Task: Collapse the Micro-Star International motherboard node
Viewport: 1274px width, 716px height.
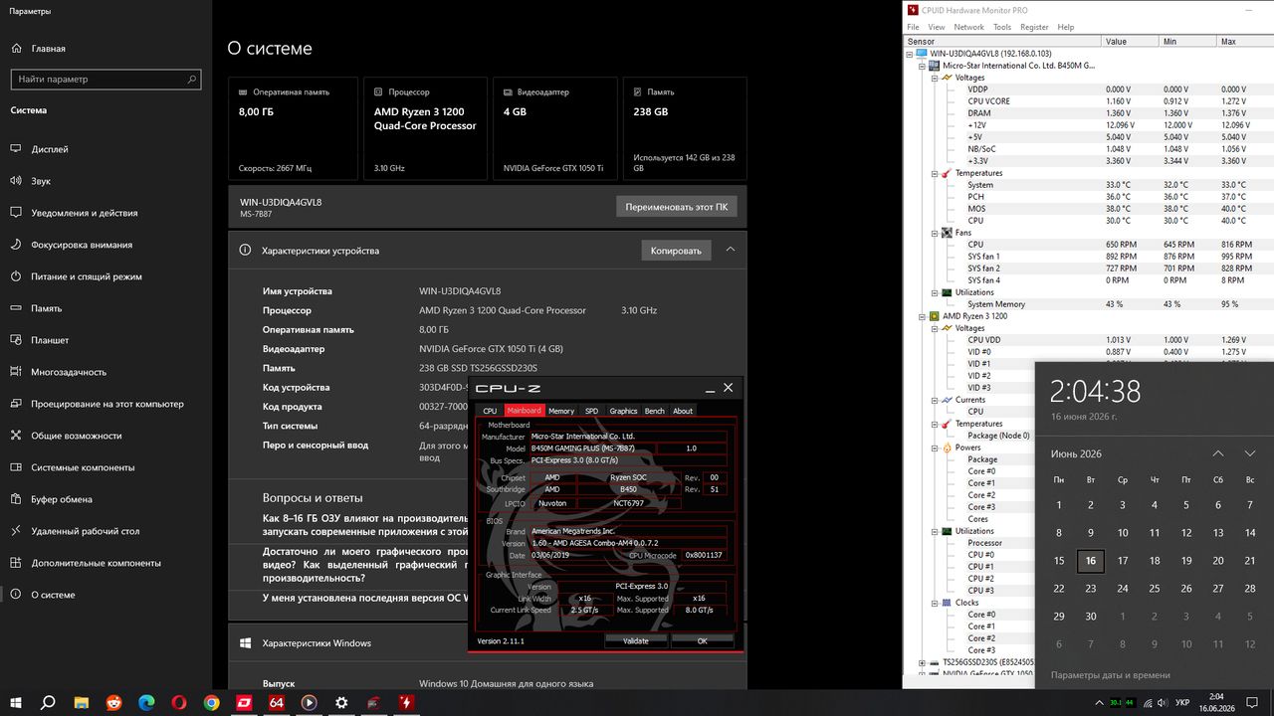Action: [923, 66]
